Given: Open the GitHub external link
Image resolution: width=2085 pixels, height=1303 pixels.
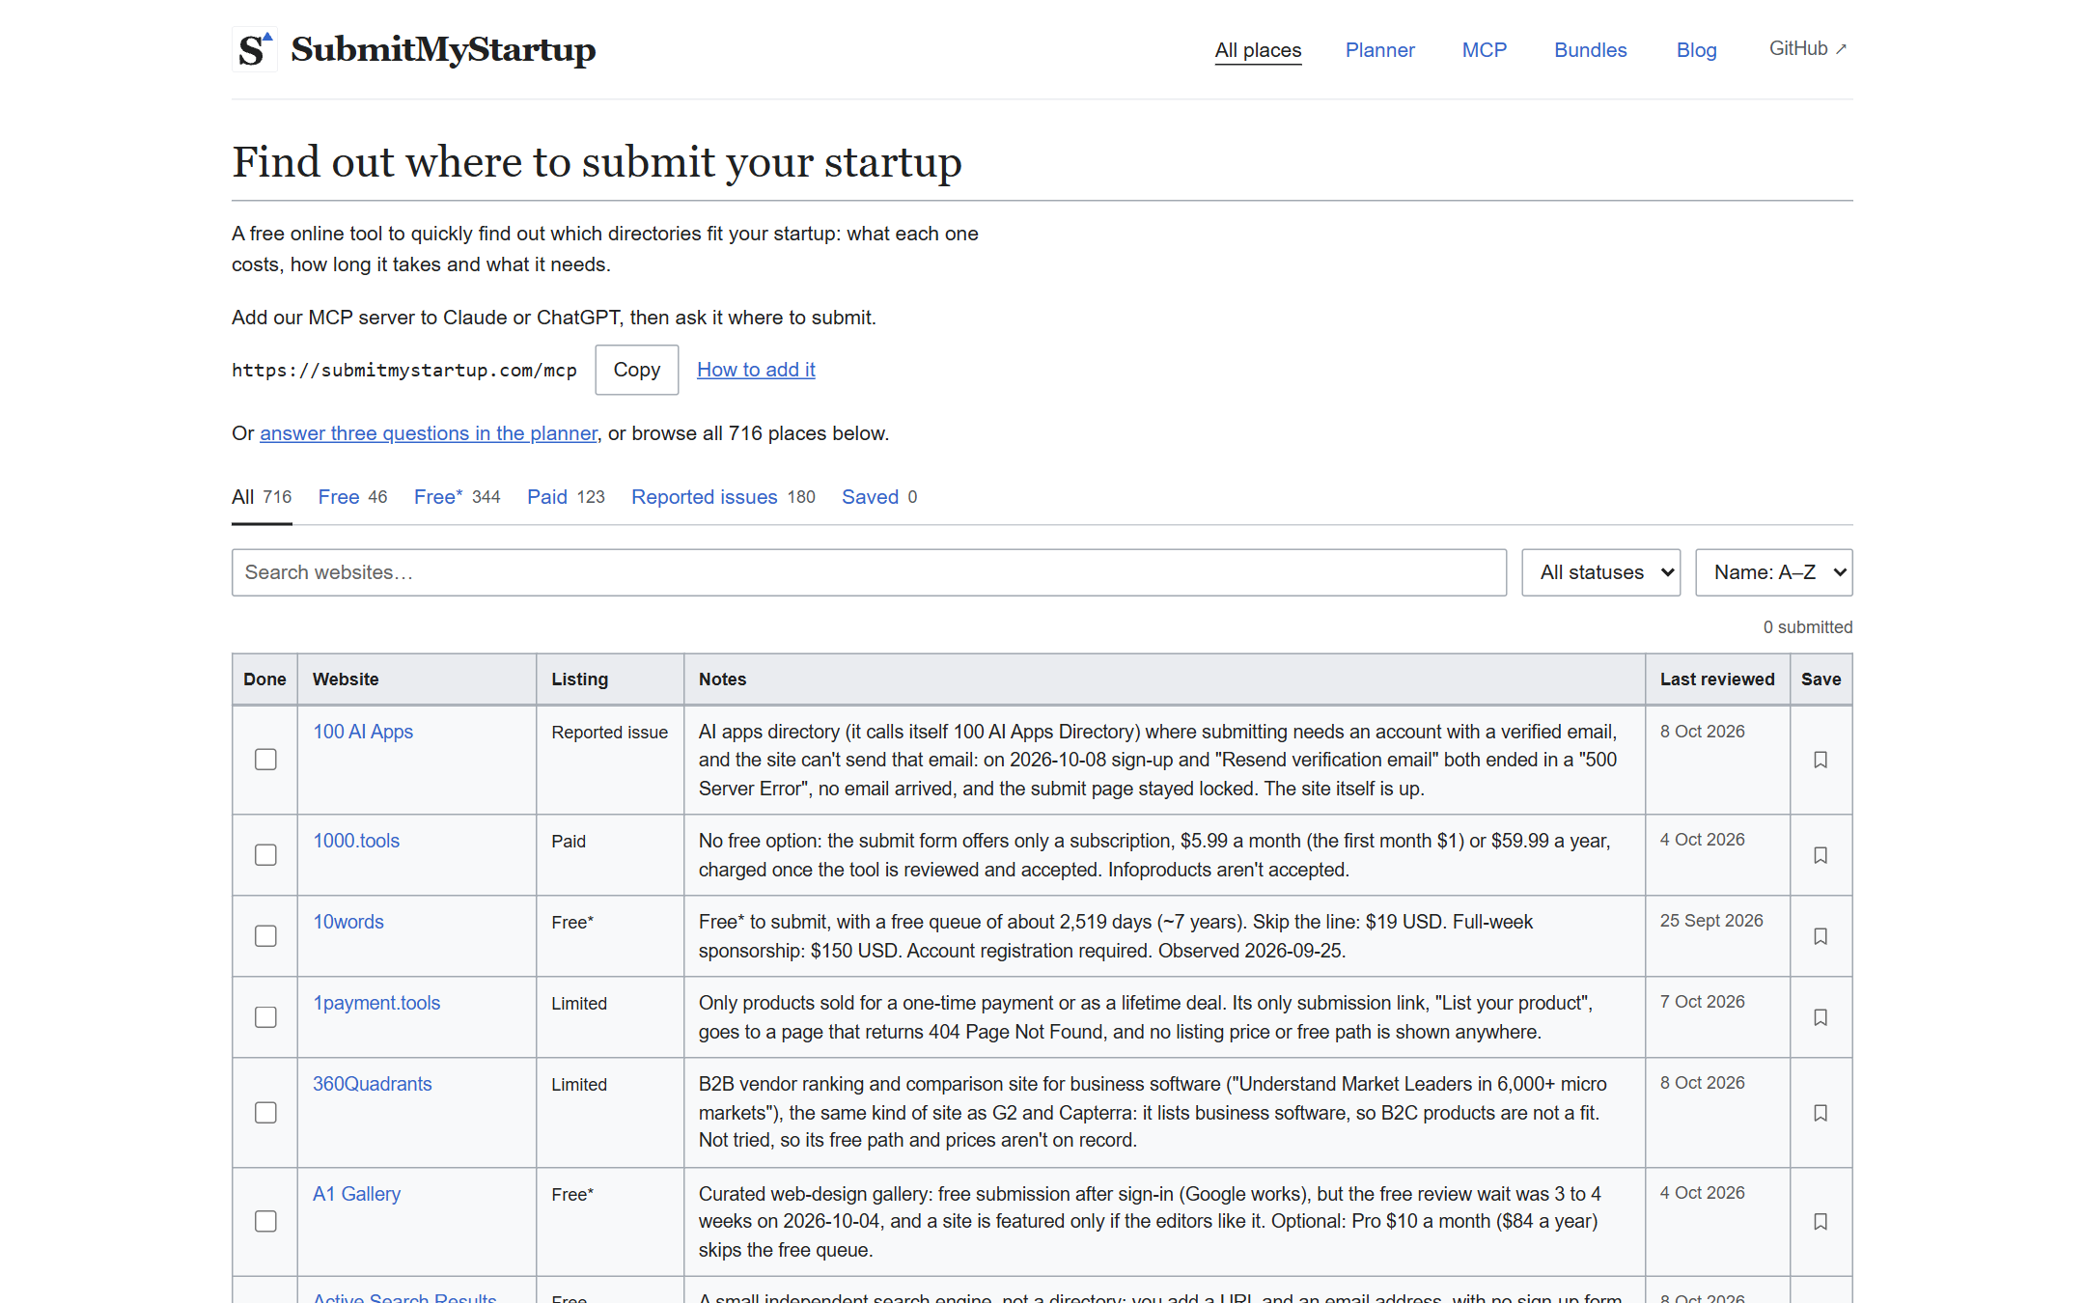Looking at the screenshot, I should pyautogui.click(x=1808, y=48).
